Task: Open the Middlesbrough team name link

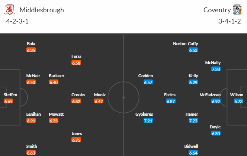Action: 42,10
